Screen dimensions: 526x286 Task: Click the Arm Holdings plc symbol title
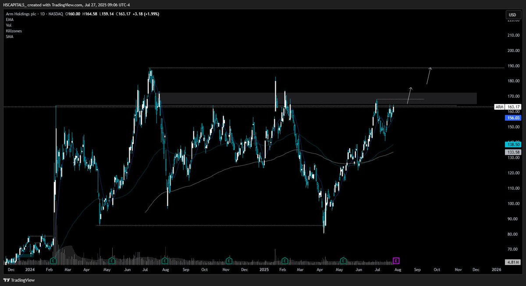20,14
